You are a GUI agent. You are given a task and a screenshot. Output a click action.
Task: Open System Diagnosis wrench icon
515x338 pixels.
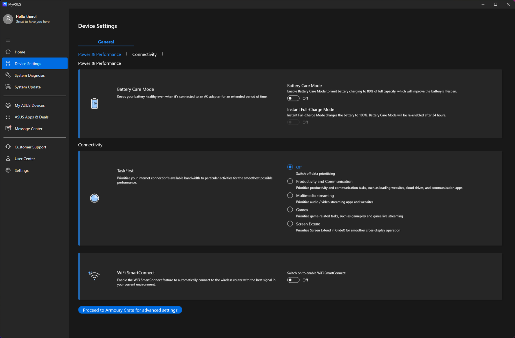coord(8,75)
